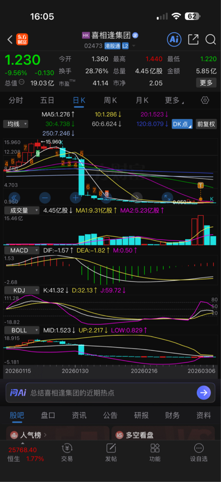Tap the current price 1.230

click(22, 60)
